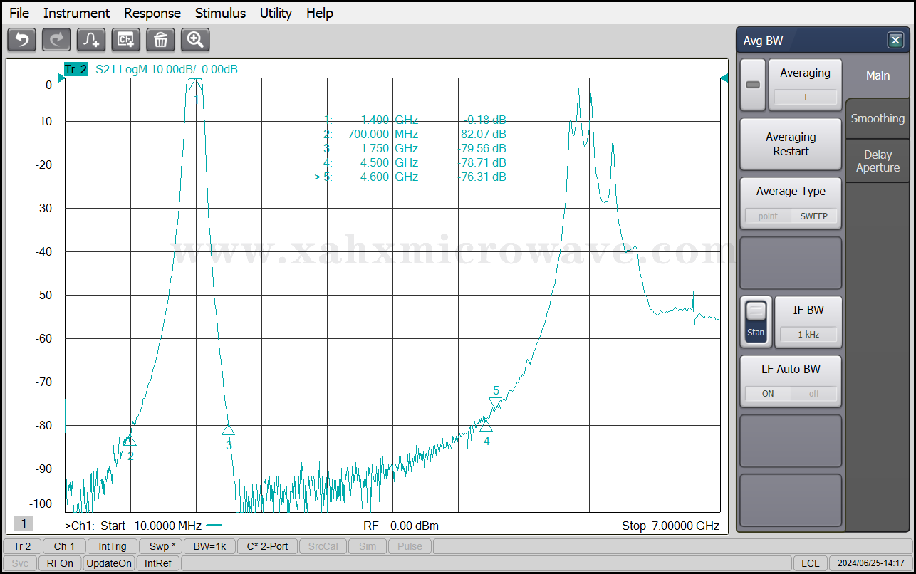Screen dimensions: 916x574
Task: Click the Tr 2 trace label
Action: coord(76,69)
